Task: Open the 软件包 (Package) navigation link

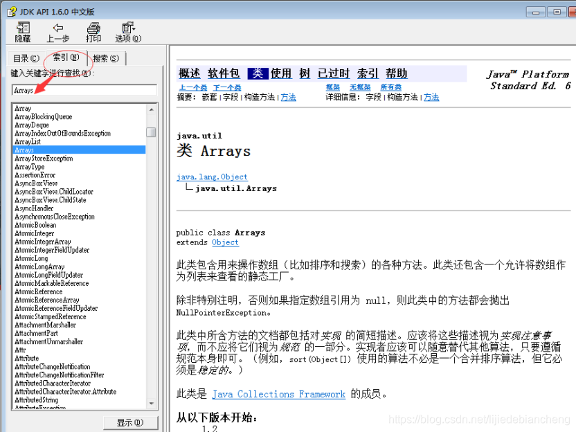Action: [224, 73]
